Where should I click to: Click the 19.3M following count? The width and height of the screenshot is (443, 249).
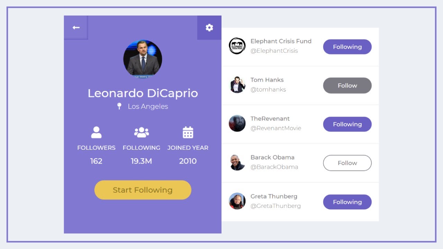141,161
